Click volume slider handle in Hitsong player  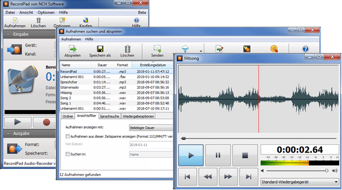327,171
